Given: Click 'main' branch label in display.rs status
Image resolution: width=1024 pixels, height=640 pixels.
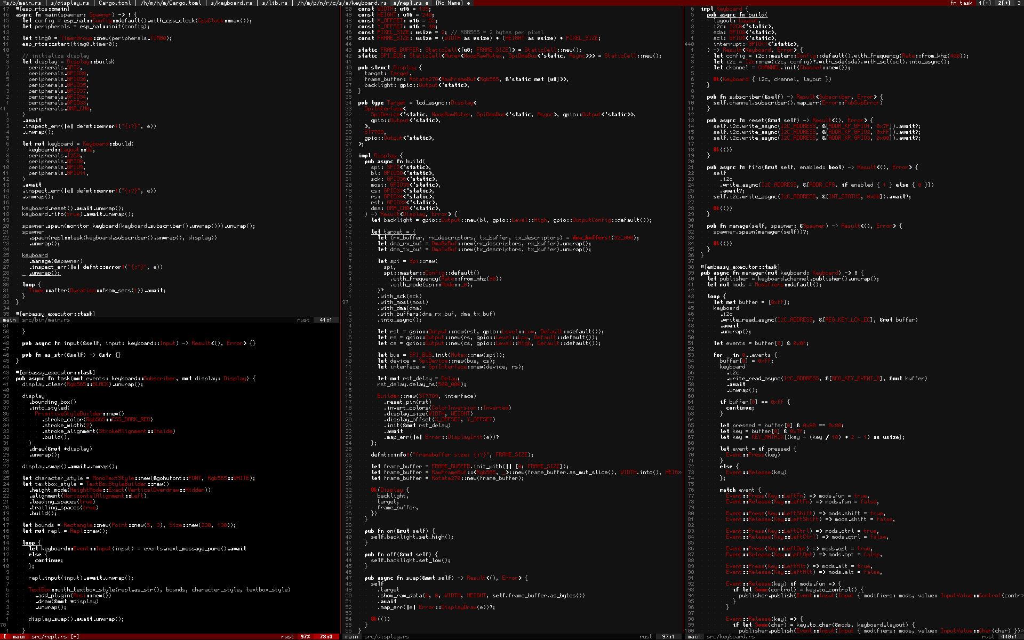Looking at the screenshot, I should point(351,636).
